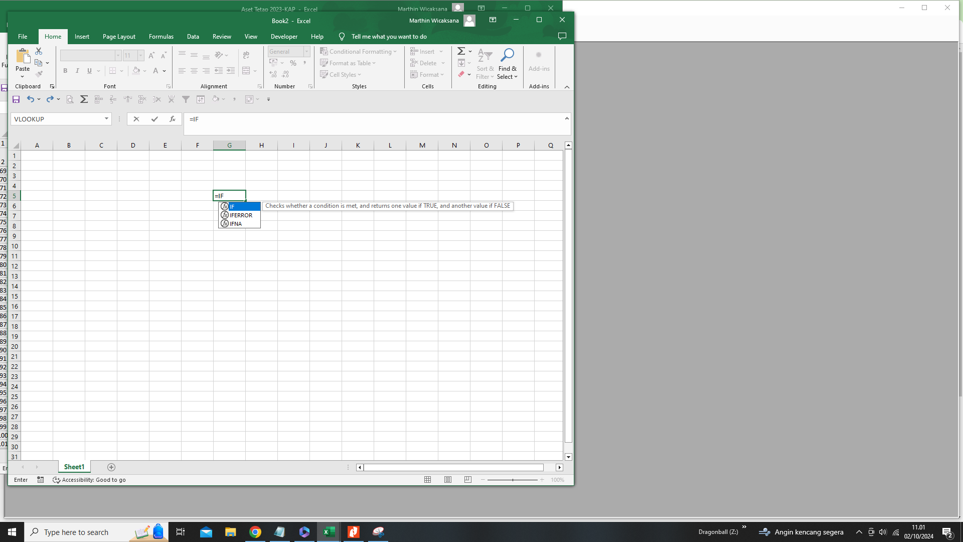The height and width of the screenshot is (542, 963).
Task: Open Find & Select search tool
Action: click(x=508, y=64)
